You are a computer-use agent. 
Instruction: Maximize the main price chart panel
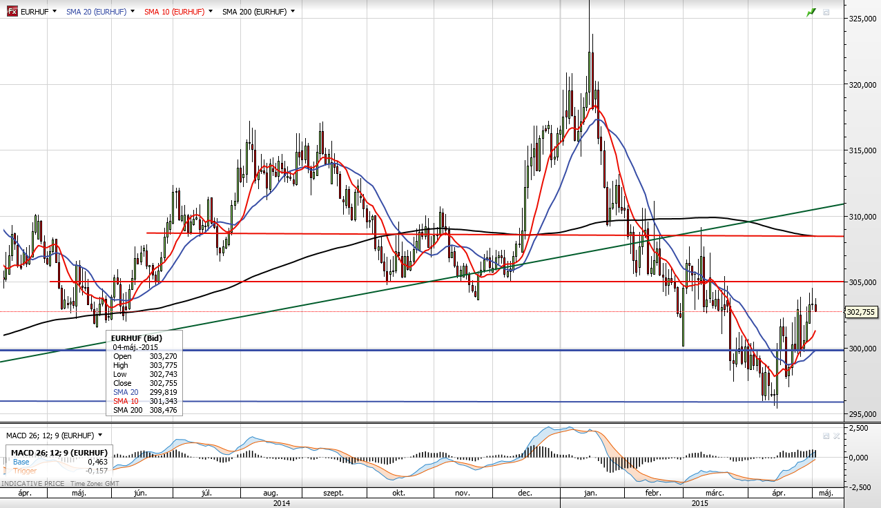(x=826, y=12)
